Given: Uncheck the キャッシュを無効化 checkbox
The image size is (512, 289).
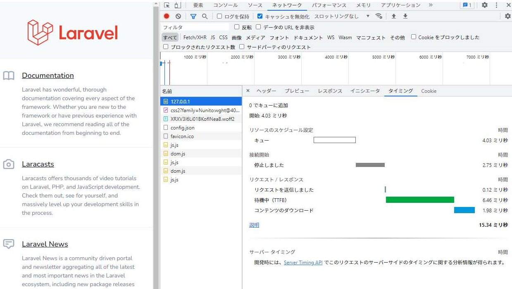Looking at the screenshot, I should coord(260,16).
